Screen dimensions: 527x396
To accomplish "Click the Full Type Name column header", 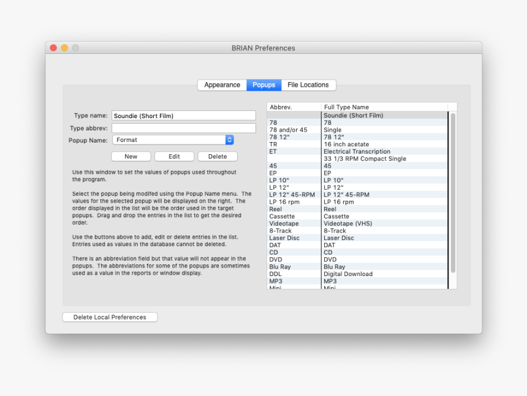I will [383, 107].
